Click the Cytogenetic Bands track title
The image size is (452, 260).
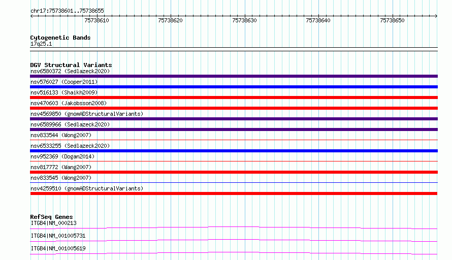[60, 38]
